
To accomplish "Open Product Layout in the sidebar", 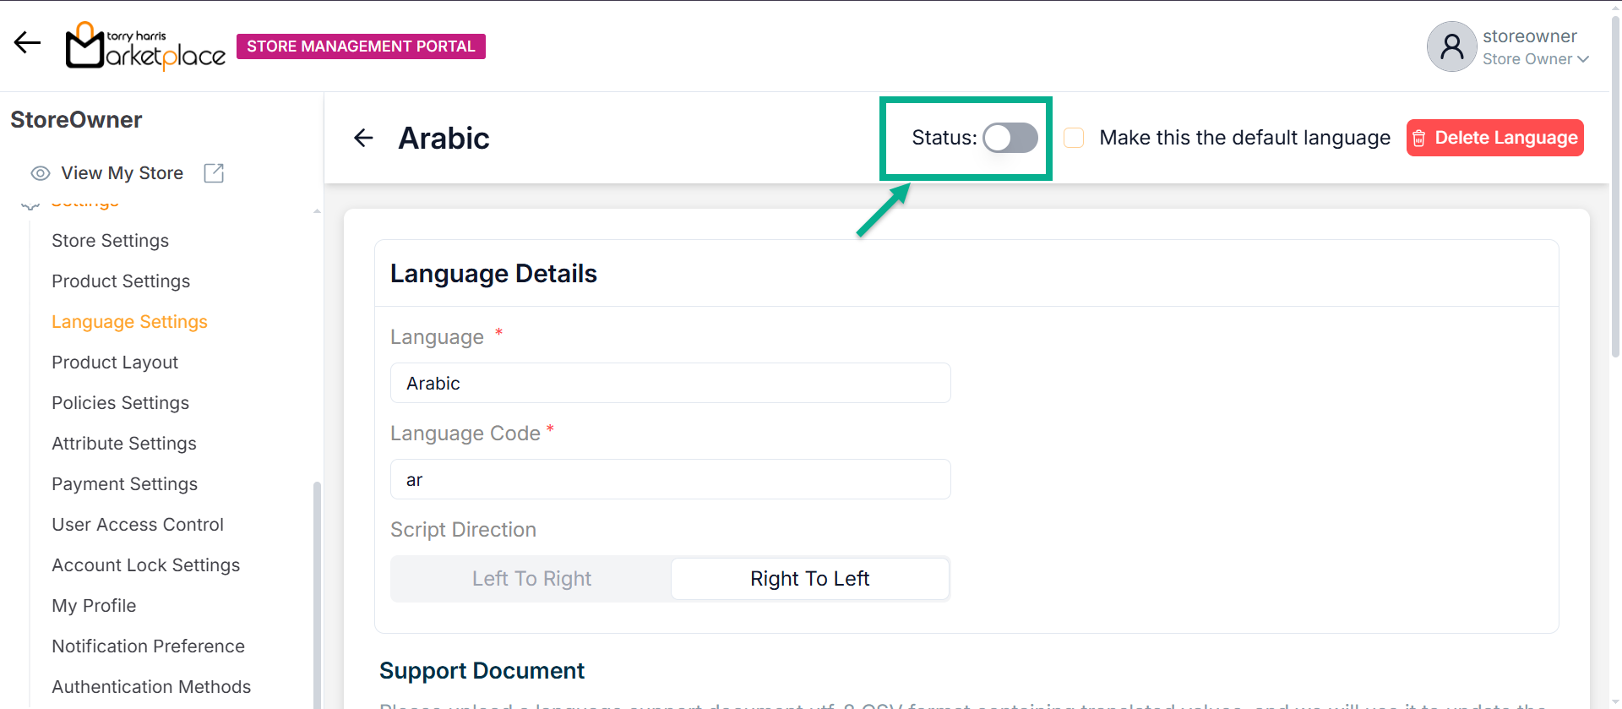I will tap(115, 363).
